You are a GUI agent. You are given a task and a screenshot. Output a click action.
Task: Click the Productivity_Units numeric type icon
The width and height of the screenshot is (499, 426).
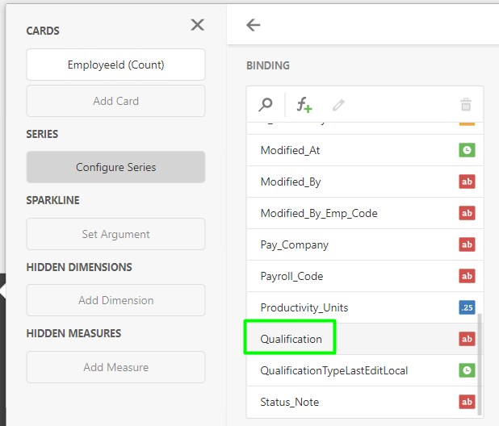[467, 307]
